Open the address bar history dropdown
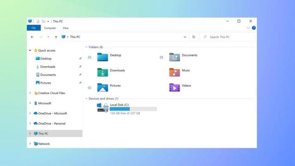This screenshot has height=166, width=295. pos(185,37)
